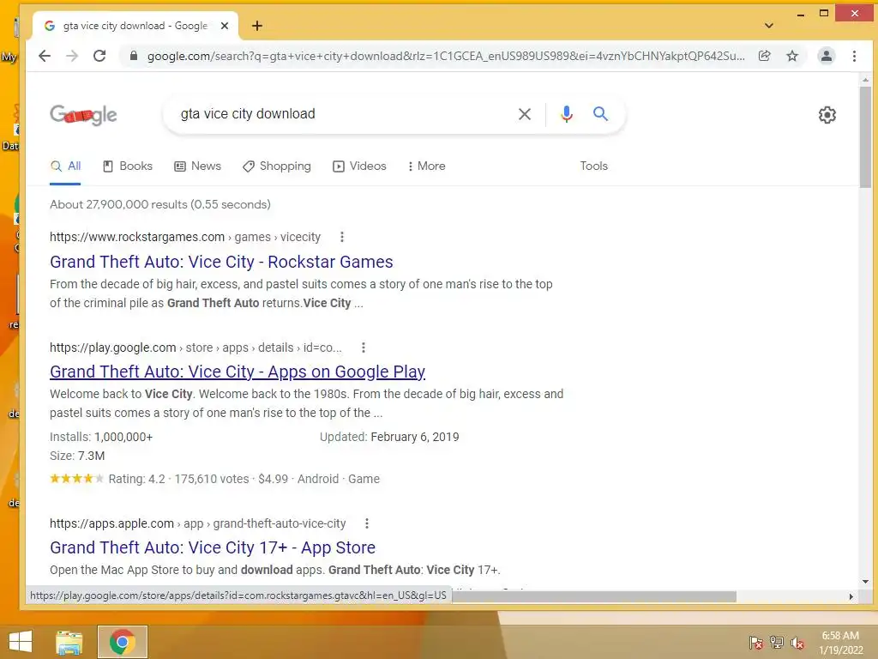The image size is (878, 659).
Task: Open Google quick settings gear
Action: click(827, 115)
